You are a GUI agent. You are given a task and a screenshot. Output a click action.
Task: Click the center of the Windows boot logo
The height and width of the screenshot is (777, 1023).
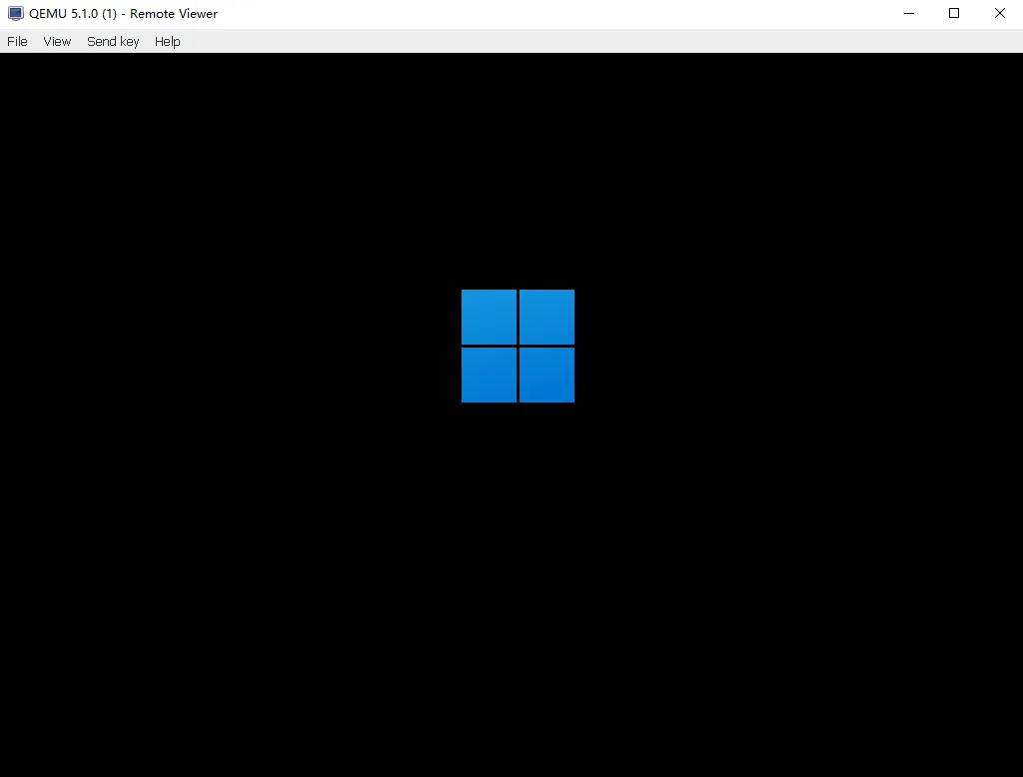tap(517, 346)
